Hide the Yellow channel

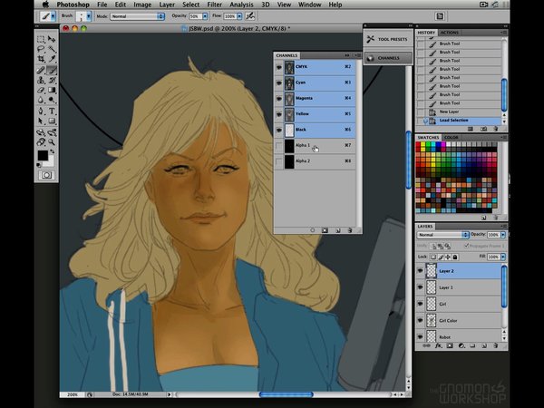tap(279, 114)
